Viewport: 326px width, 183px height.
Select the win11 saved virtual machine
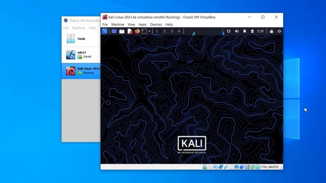coord(81,55)
